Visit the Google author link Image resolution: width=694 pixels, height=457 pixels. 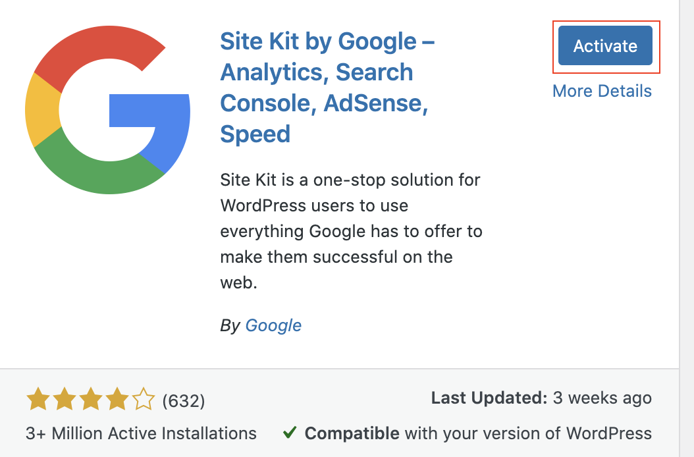[273, 325]
